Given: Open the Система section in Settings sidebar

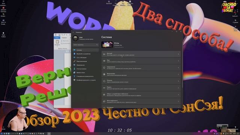Looking at the screenshot, I should tap(86, 50).
